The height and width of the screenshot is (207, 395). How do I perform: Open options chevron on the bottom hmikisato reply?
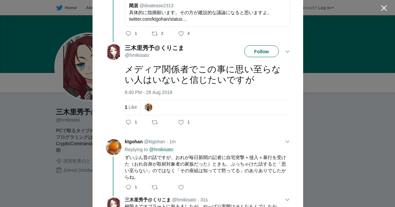(287, 200)
